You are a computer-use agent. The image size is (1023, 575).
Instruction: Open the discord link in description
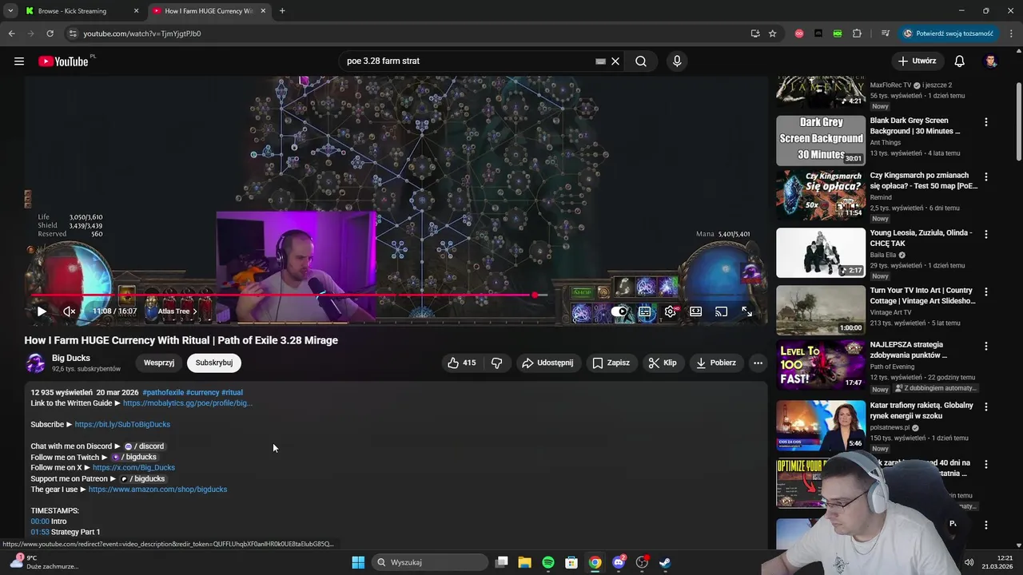(144, 446)
